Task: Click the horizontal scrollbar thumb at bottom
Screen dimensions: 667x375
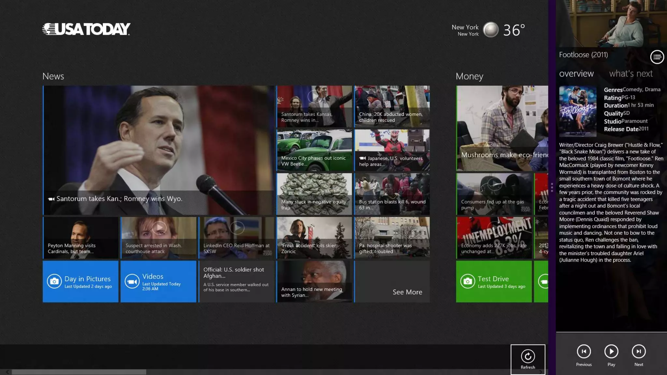Action: pos(79,372)
